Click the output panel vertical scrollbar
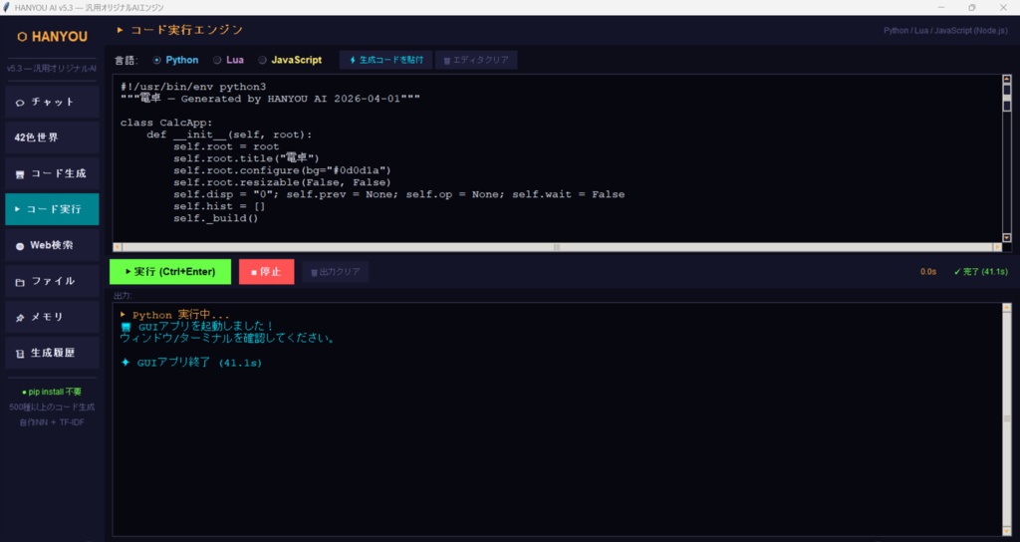This screenshot has width=1020, height=542. [x=1007, y=419]
